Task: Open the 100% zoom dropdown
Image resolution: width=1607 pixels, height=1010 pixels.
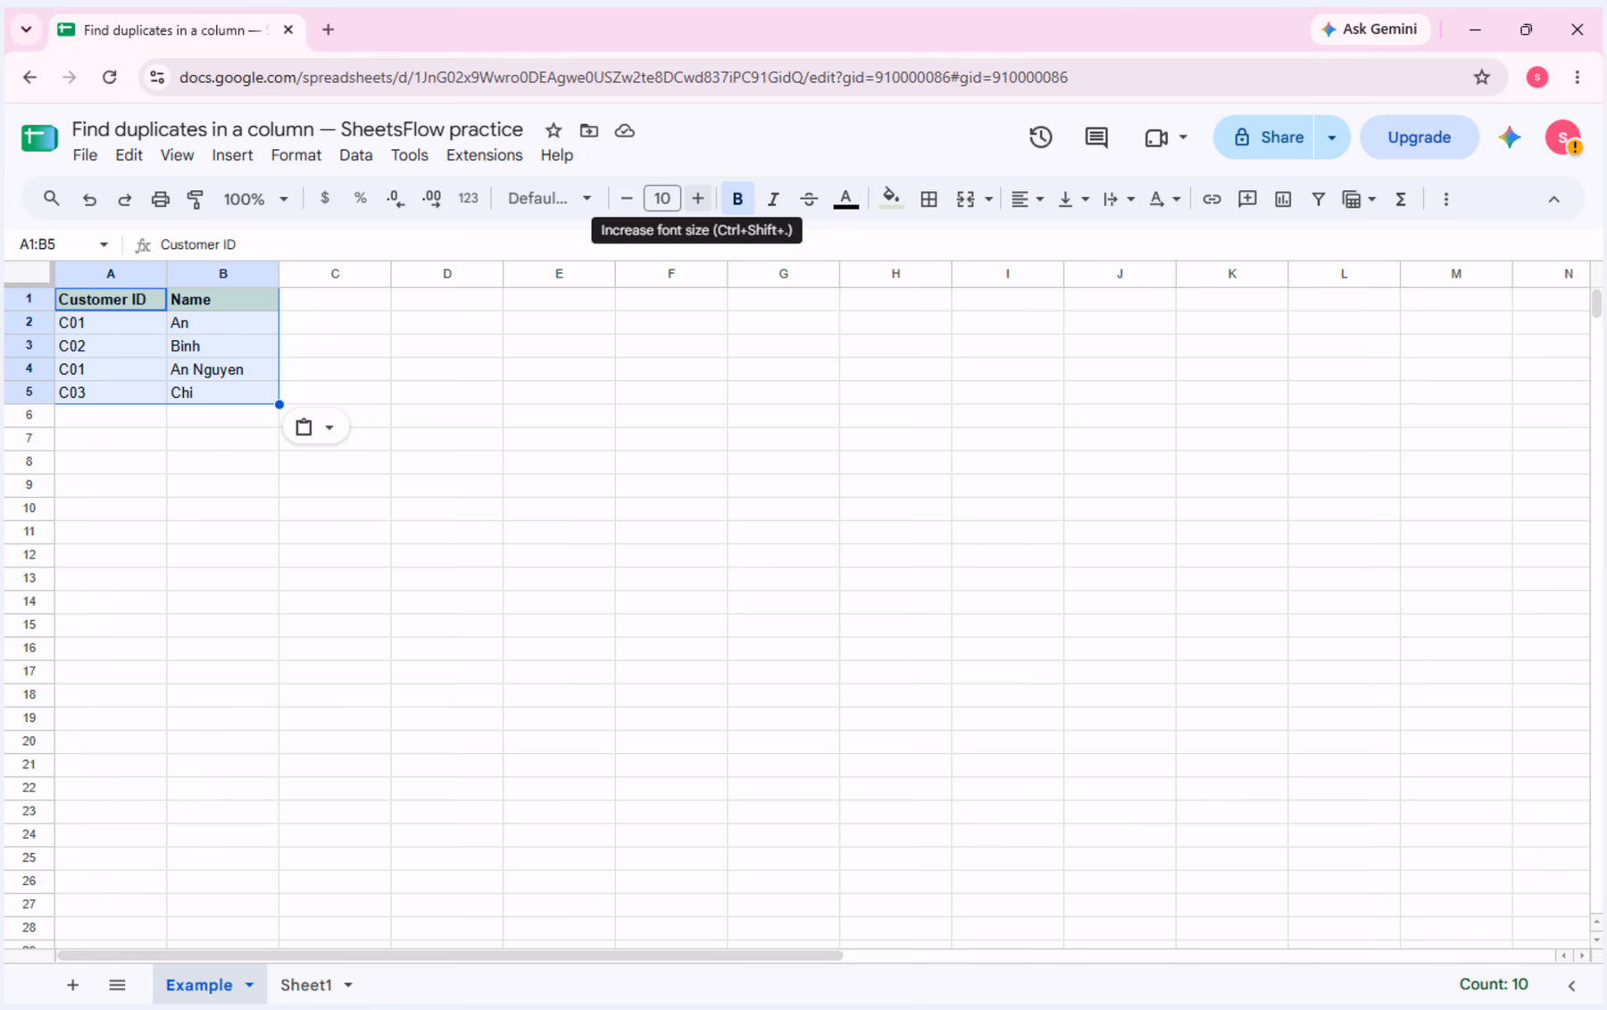Action: pyautogui.click(x=255, y=199)
